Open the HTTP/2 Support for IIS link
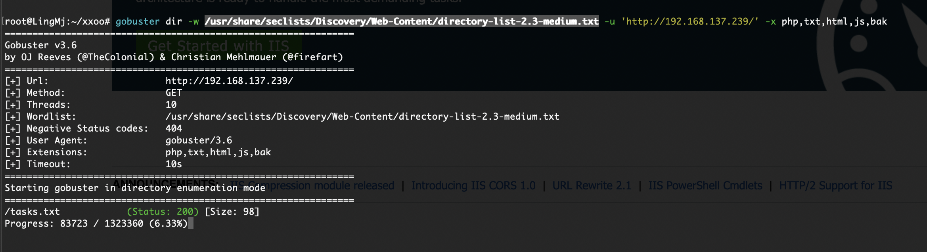Screen dimensions: 927x252 (835, 185)
